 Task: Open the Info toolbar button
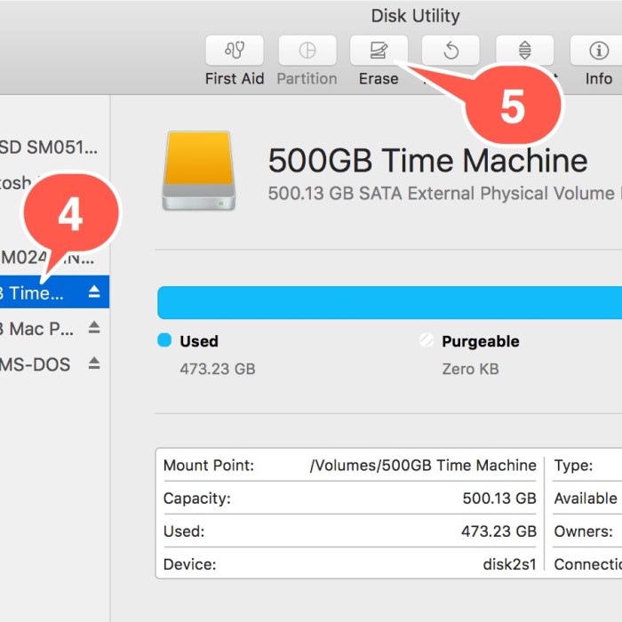point(599,51)
